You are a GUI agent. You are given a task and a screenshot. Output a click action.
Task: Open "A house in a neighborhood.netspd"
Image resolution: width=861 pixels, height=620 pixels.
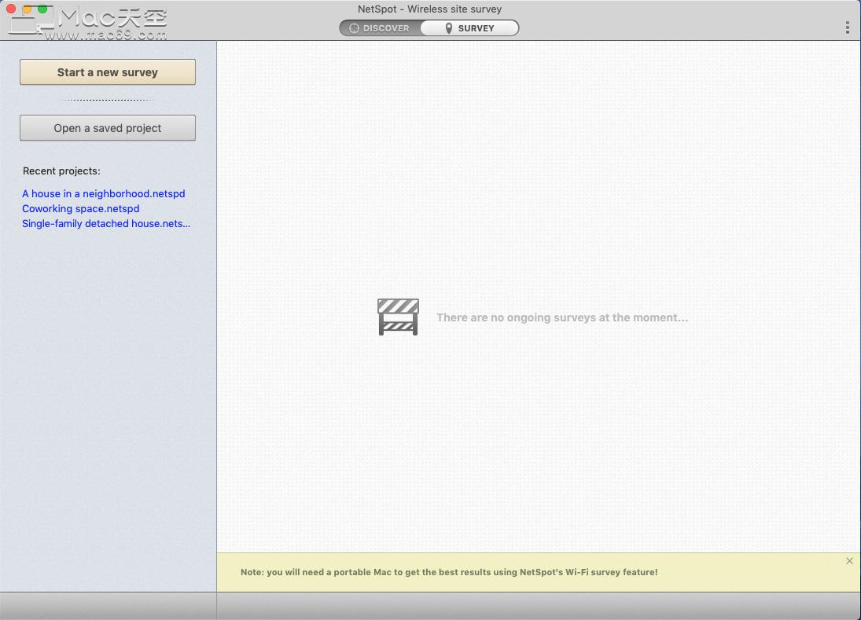tap(104, 193)
